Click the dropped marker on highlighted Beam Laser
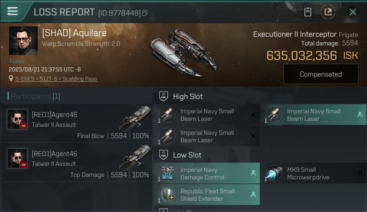367x212 pixels. 360,114
